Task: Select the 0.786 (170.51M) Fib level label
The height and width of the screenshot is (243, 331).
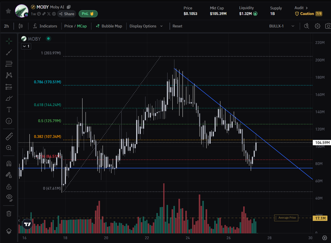Action: [x=47, y=82]
